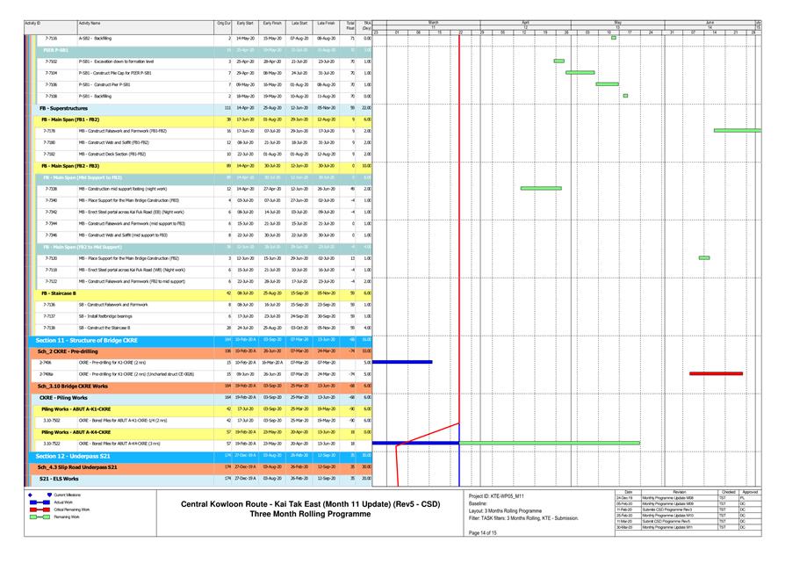
Task: Select the green Gantt bar for activity 7-7104
Action: click(x=580, y=73)
